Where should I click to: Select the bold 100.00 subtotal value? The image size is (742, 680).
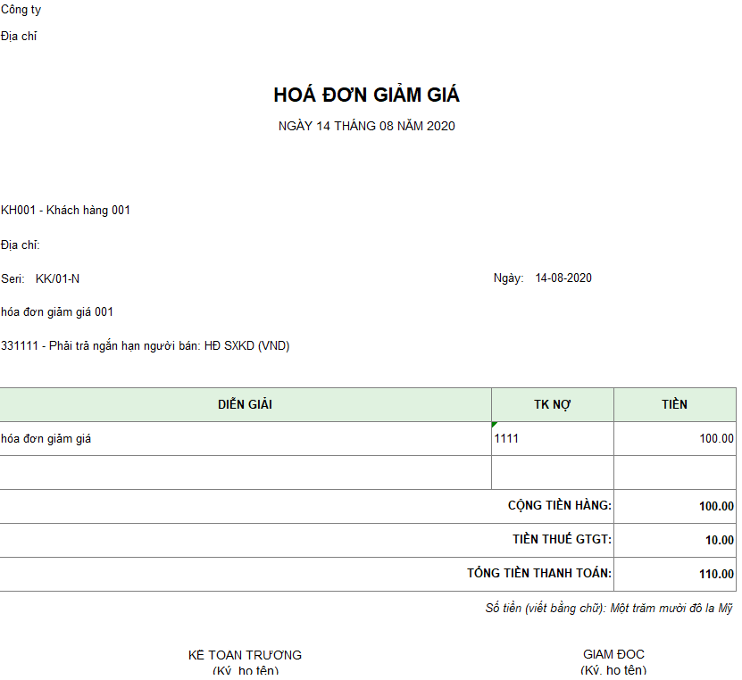coord(716,507)
